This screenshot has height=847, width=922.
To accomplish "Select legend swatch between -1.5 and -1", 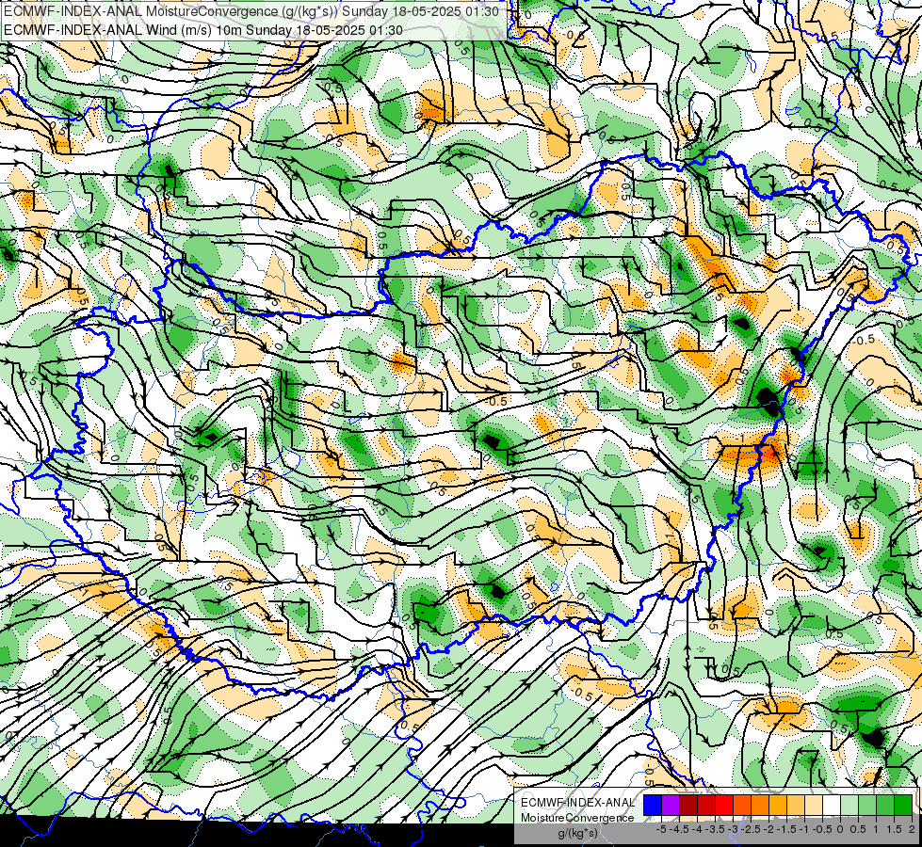I will 796,806.
